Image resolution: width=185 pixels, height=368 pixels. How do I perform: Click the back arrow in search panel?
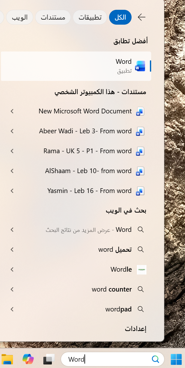(x=141, y=17)
